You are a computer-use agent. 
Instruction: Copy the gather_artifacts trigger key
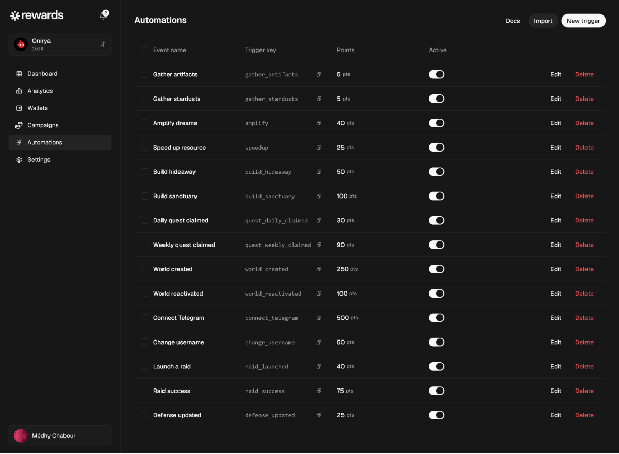(319, 75)
